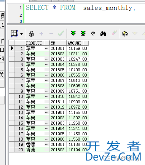Viewport: 145px width, 165px height.
Task: Click the amount cell 10159.00
Action: point(78,48)
